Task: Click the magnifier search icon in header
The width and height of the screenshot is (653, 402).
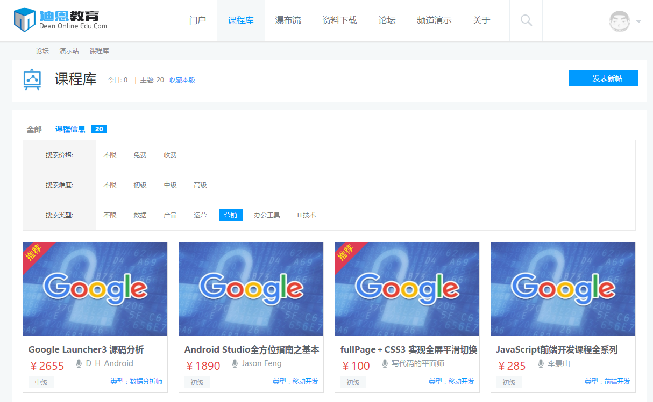Action: click(x=526, y=20)
